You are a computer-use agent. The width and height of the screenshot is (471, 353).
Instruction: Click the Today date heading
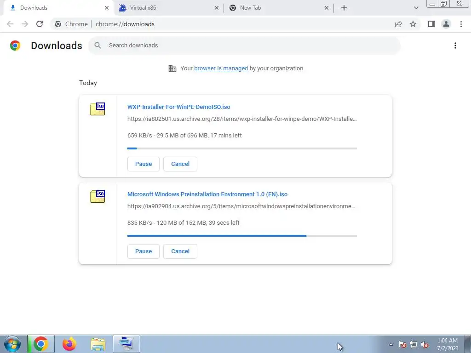point(88,83)
